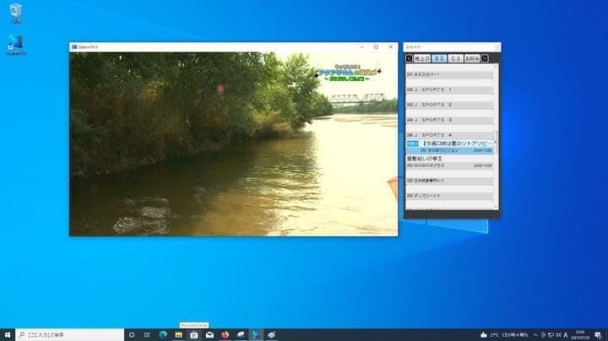Click the channel list vertical scrollbar
Image resolution: width=608 pixels, height=341 pixels.
pos(496,138)
